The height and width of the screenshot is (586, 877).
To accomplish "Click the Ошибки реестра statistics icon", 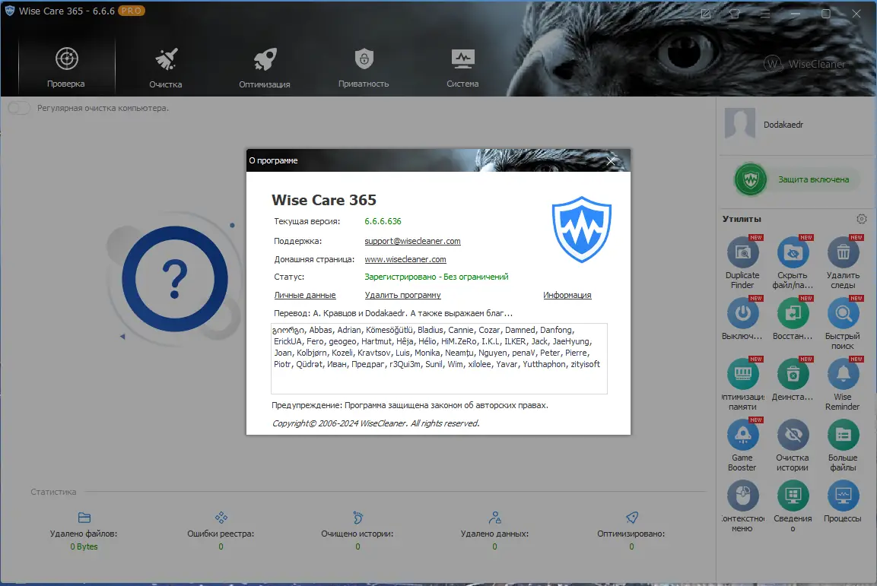I will tap(221, 518).
